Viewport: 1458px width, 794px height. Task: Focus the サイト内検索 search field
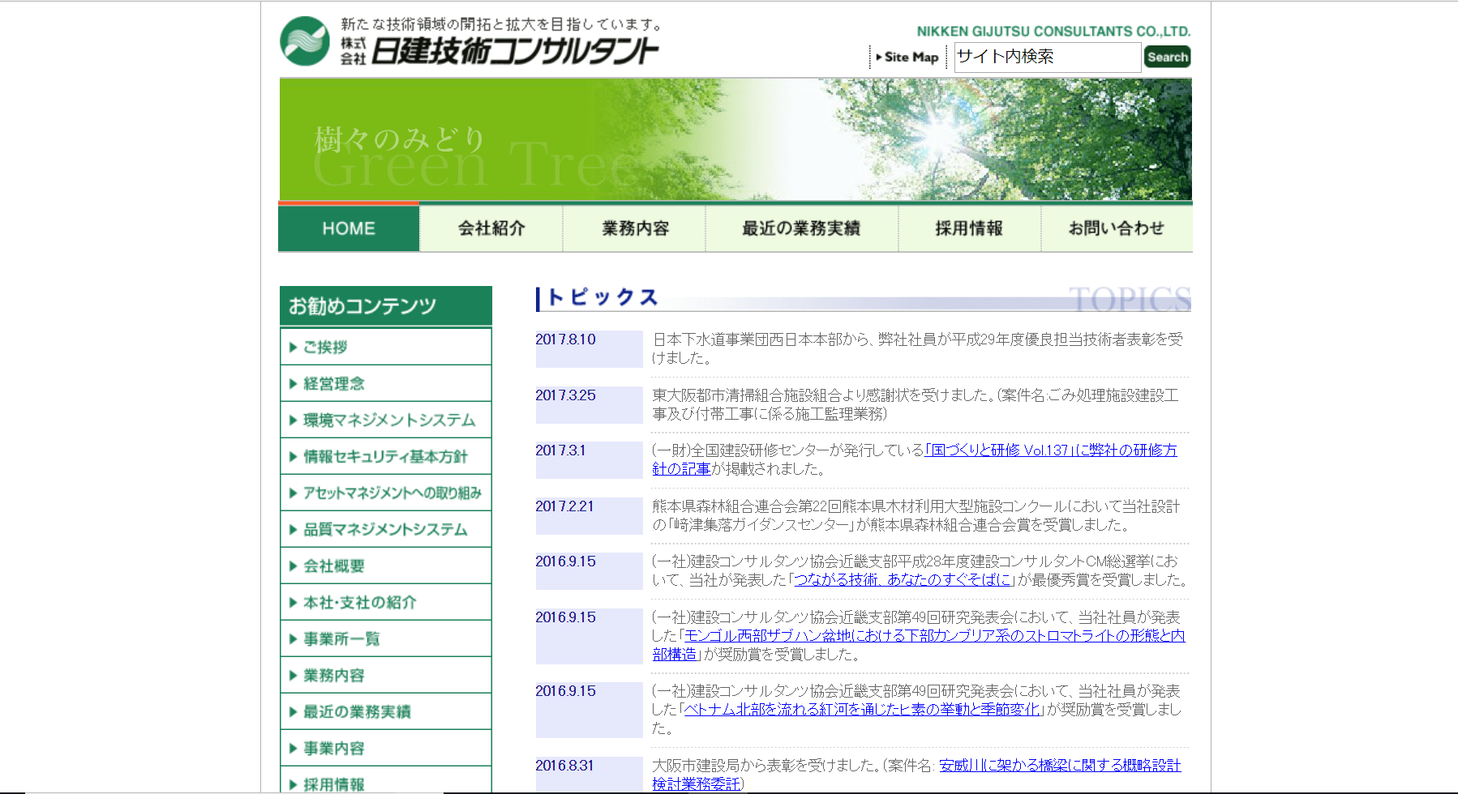pyautogui.click(x=1047, y=57)
